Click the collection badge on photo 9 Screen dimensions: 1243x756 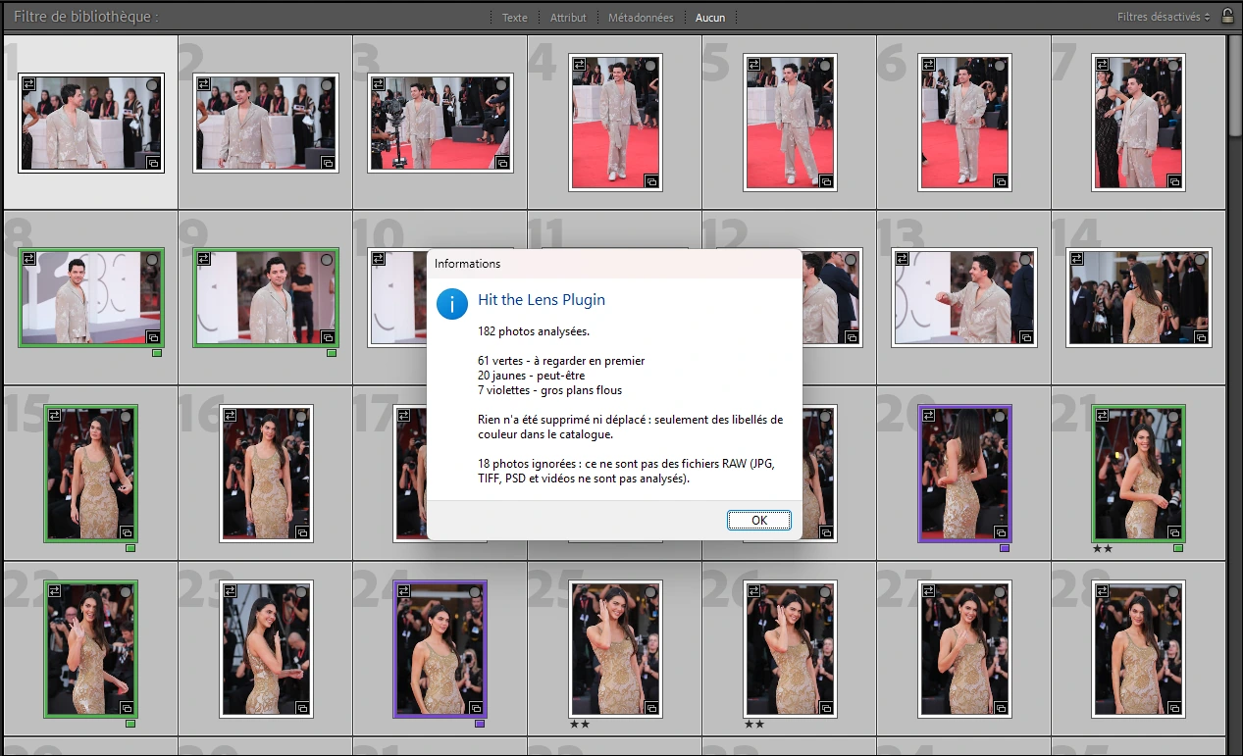point(328,337)
